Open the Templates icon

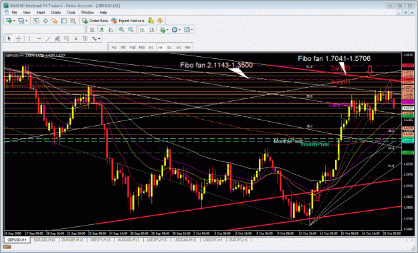[x=187, y=30]
